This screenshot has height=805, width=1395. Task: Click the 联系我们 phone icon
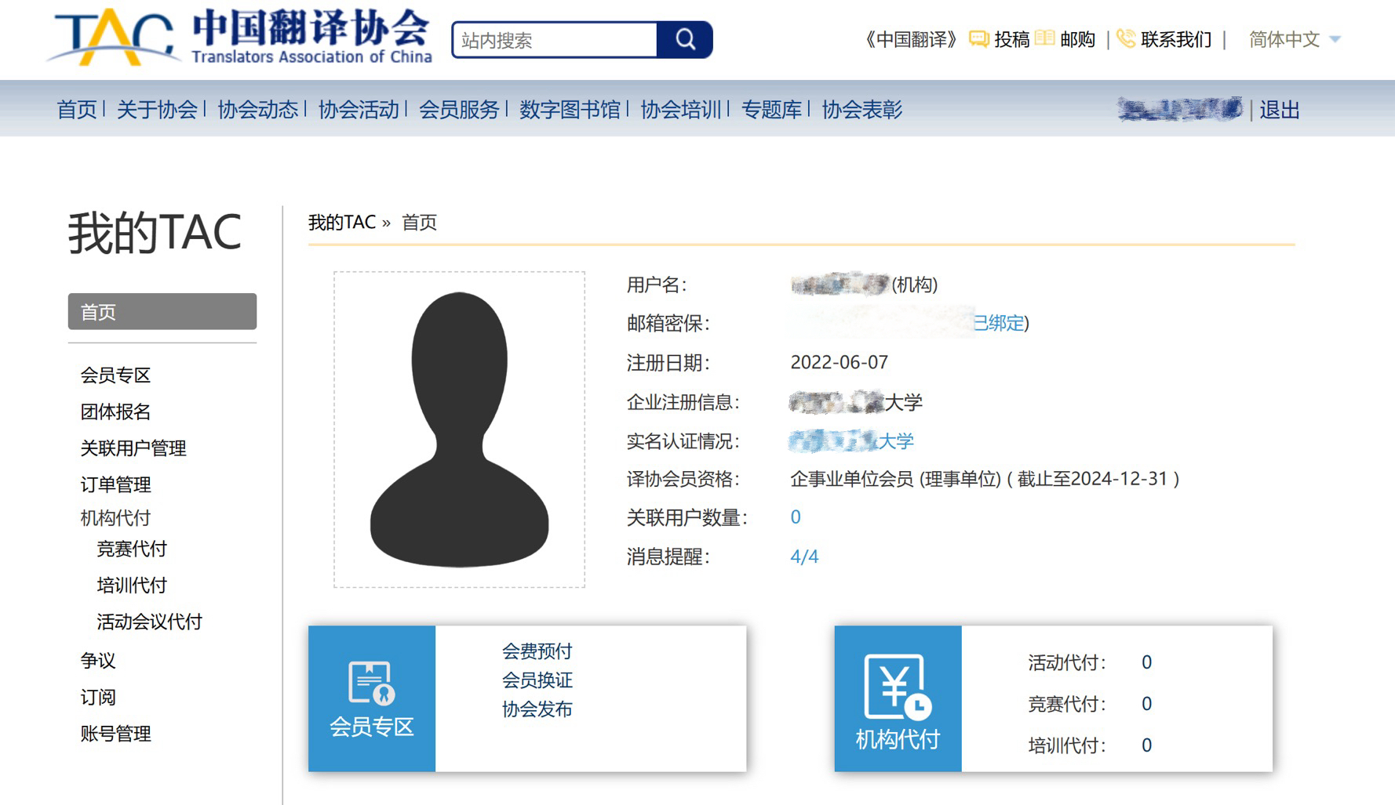[1126, 39]
